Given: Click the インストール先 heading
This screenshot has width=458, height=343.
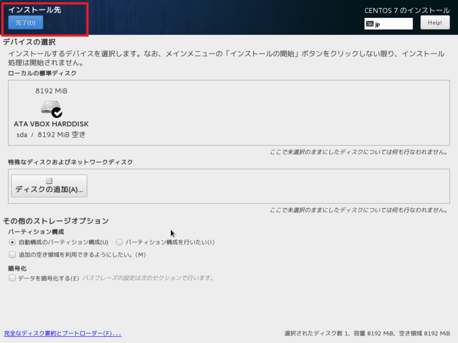Looking at the screenshot, I should (34, 10).
